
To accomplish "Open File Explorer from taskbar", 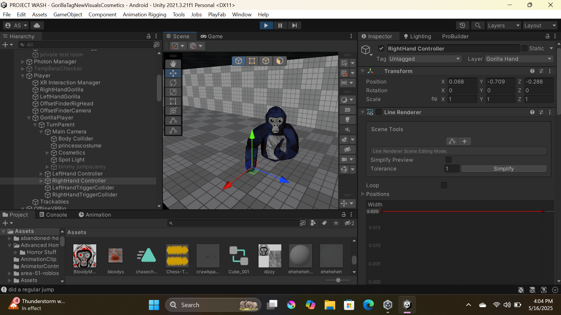I will pyautogui.click(x=330, y=305).
